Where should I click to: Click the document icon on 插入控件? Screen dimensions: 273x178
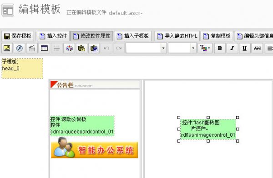42,36
